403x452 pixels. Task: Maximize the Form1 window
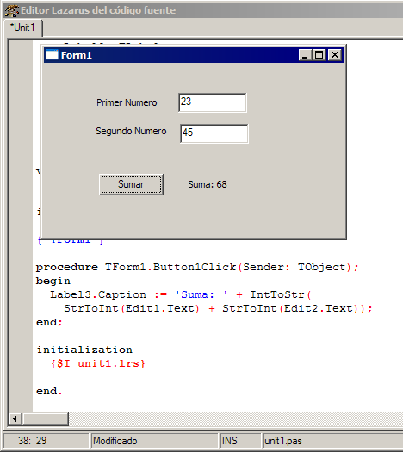[x=319, y=55]
